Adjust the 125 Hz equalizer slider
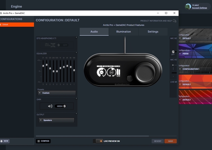This screenshot has height=150, width=212. [x=50, y=68]
